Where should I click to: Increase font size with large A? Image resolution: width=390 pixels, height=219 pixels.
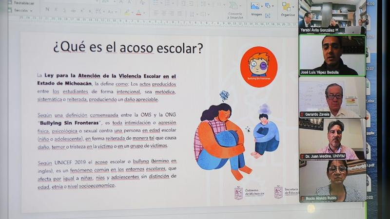(x=121, y=2)
